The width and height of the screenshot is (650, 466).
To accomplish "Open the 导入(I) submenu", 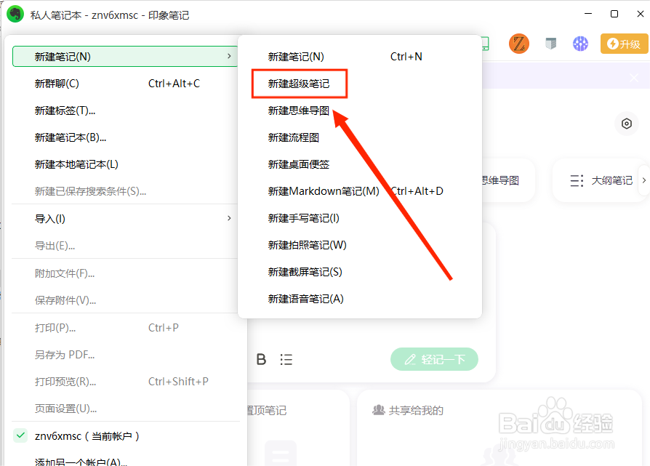I will (125, 219).
